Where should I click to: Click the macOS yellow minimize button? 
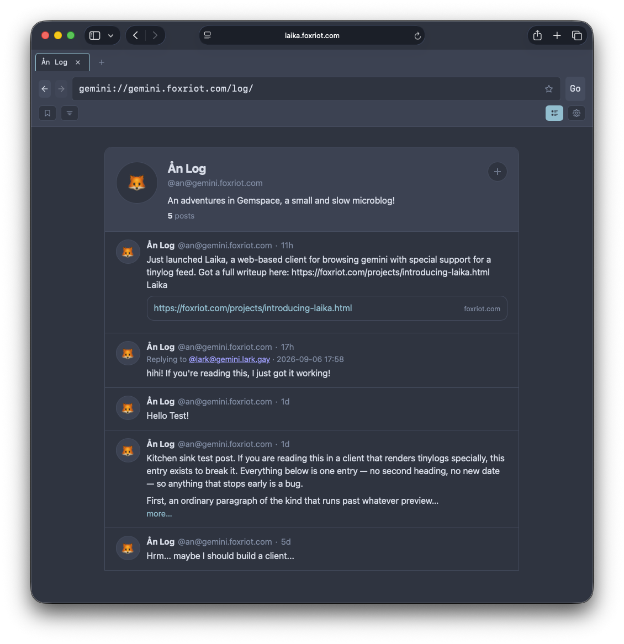pyautogui.click(x=58, y=36)
